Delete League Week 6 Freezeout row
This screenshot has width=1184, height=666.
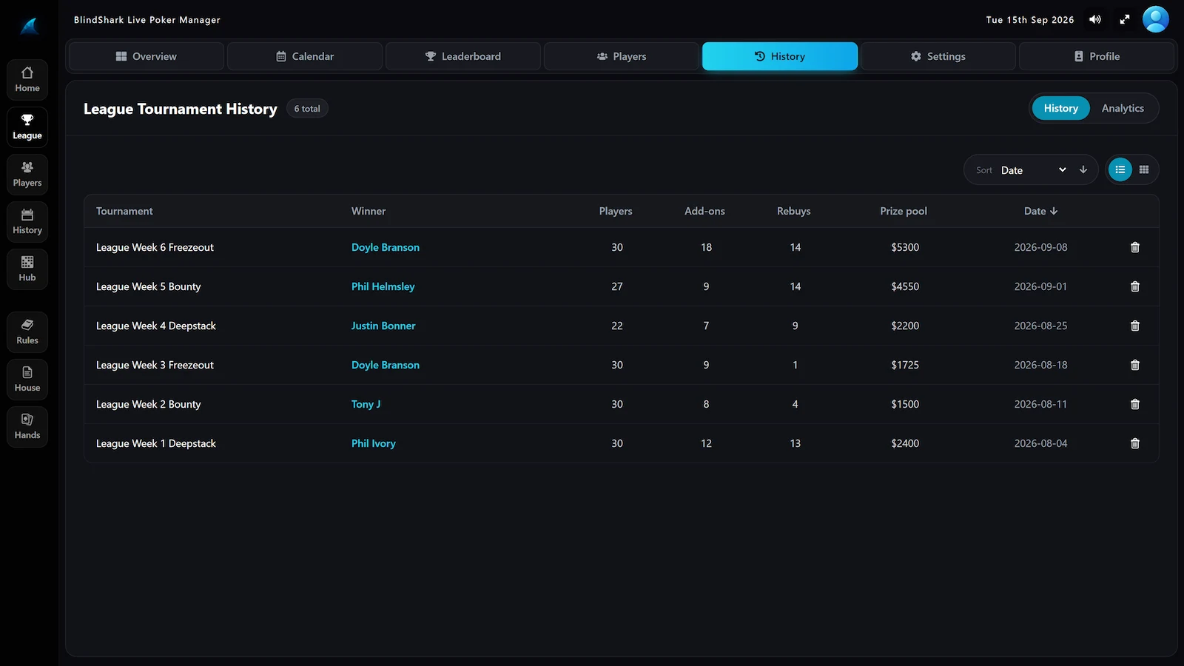click(x=1135, y=247)
